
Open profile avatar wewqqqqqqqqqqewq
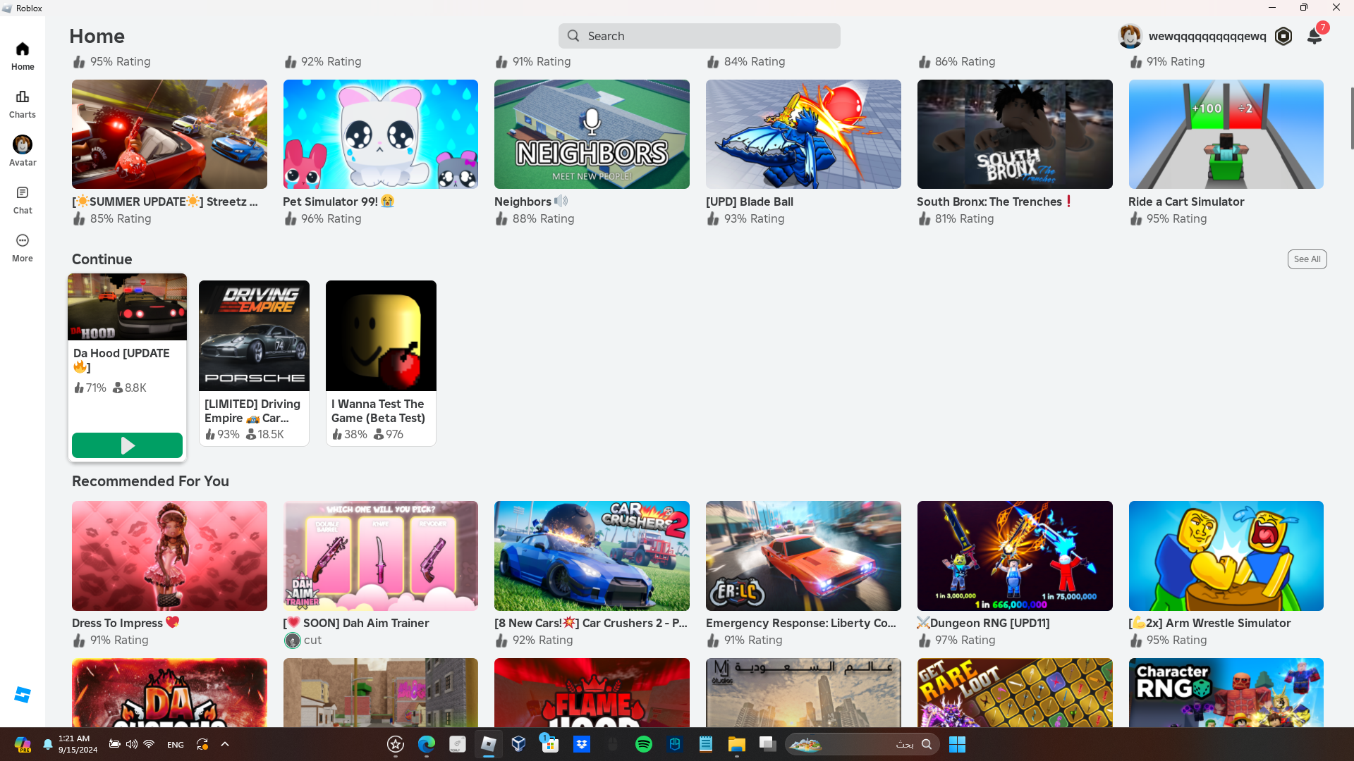[1130, 37]
